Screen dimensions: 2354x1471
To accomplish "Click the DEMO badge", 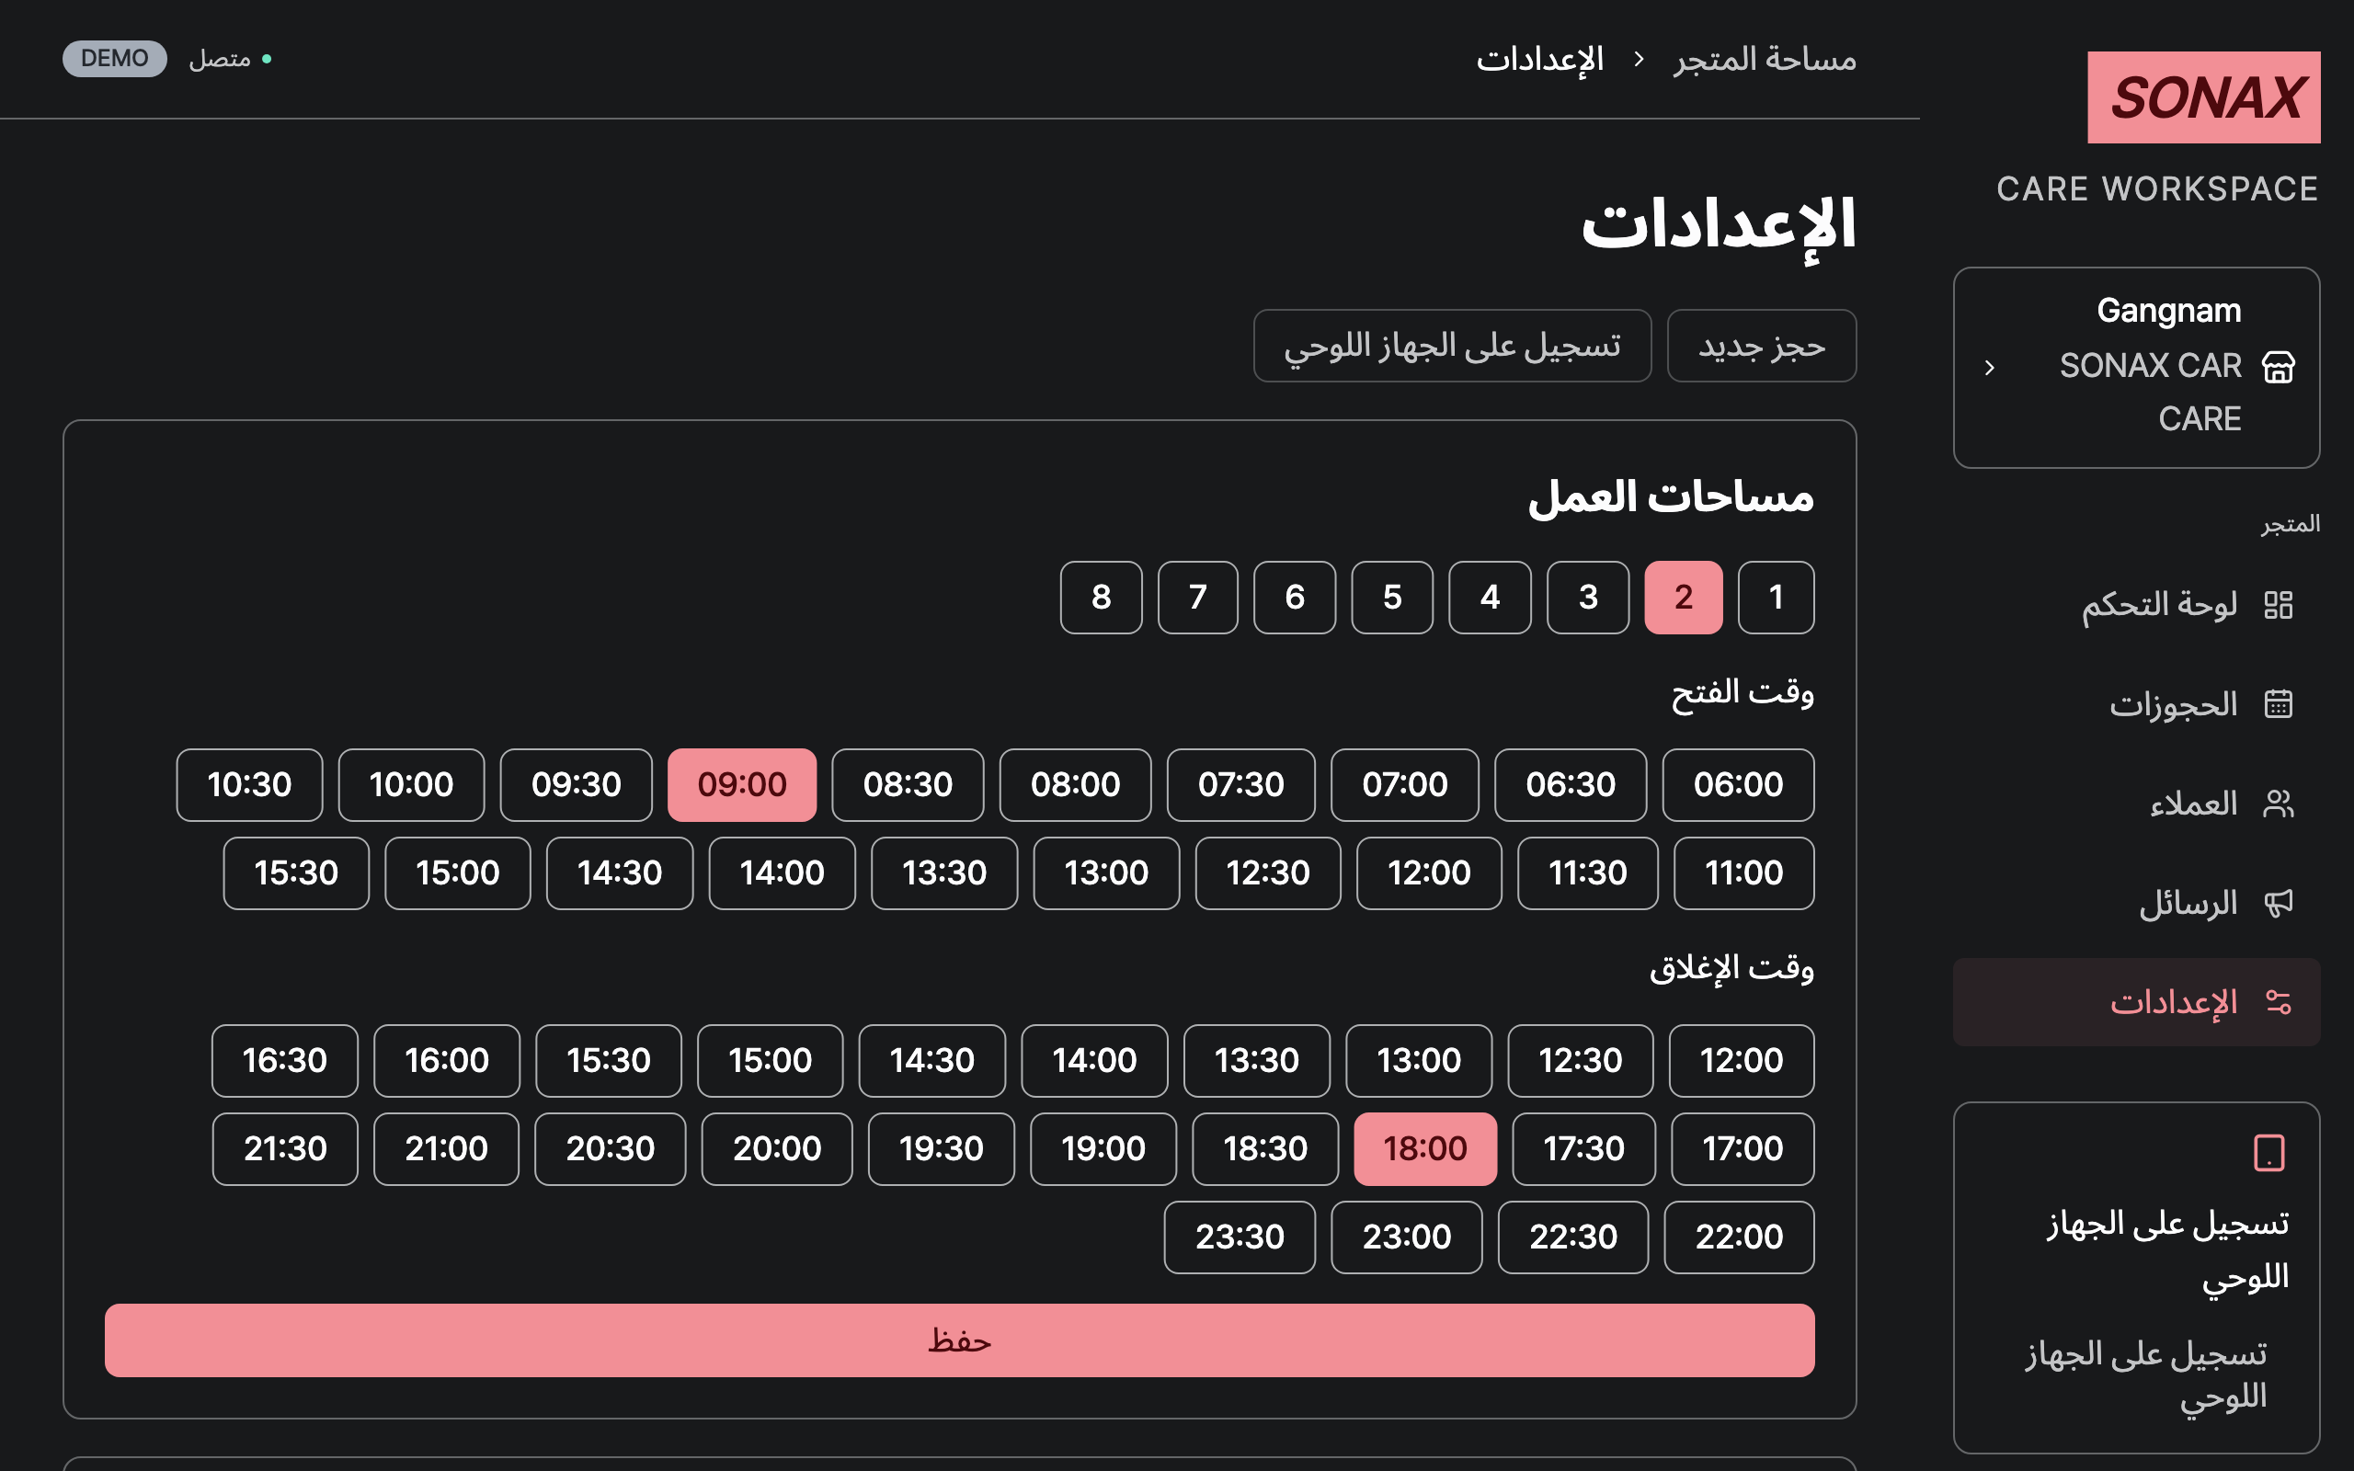I will tap(115, 58).
